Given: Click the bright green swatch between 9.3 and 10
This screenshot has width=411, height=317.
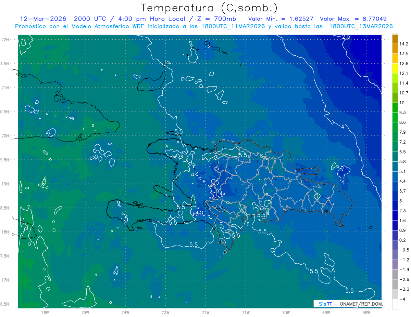Looking at the screenshot, I should (x=395, y=108).
